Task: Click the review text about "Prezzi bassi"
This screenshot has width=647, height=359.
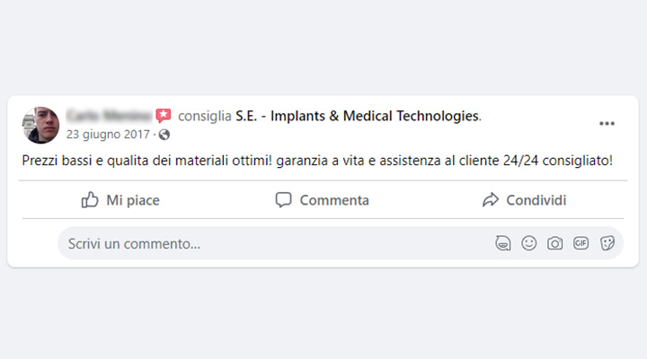Action: (316, 162)
